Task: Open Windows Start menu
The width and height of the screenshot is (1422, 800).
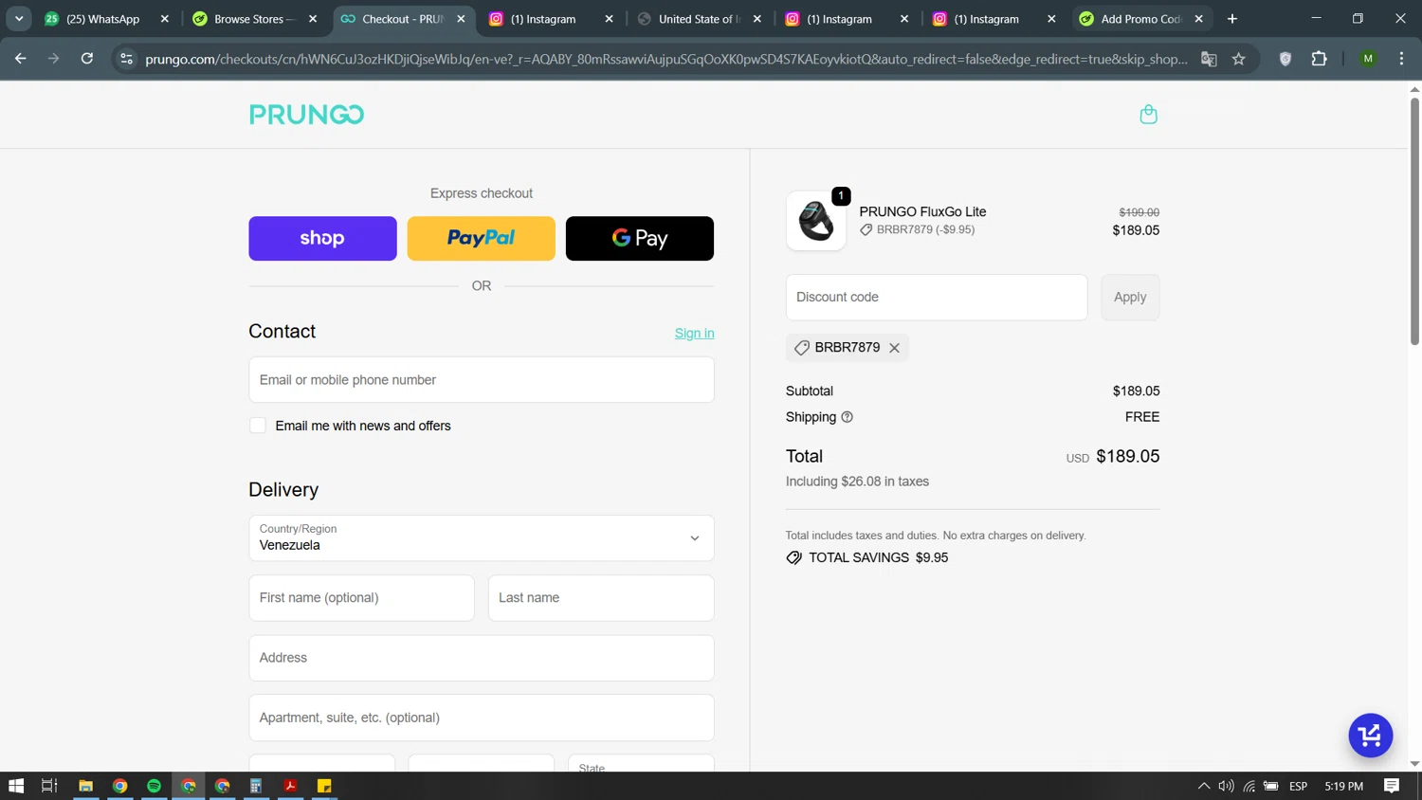Action: coord(16,786)
